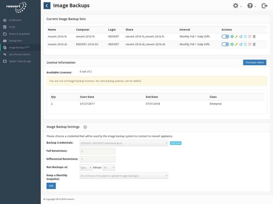Click the blue refresh icon for reevert-2016-fs

coord(241,36)
